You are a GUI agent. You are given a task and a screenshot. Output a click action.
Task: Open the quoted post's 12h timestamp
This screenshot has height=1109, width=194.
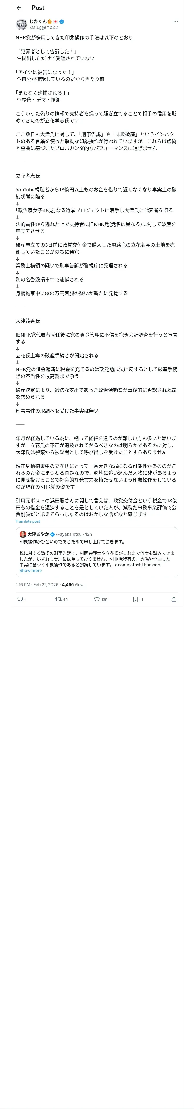(x=88, y=534)
